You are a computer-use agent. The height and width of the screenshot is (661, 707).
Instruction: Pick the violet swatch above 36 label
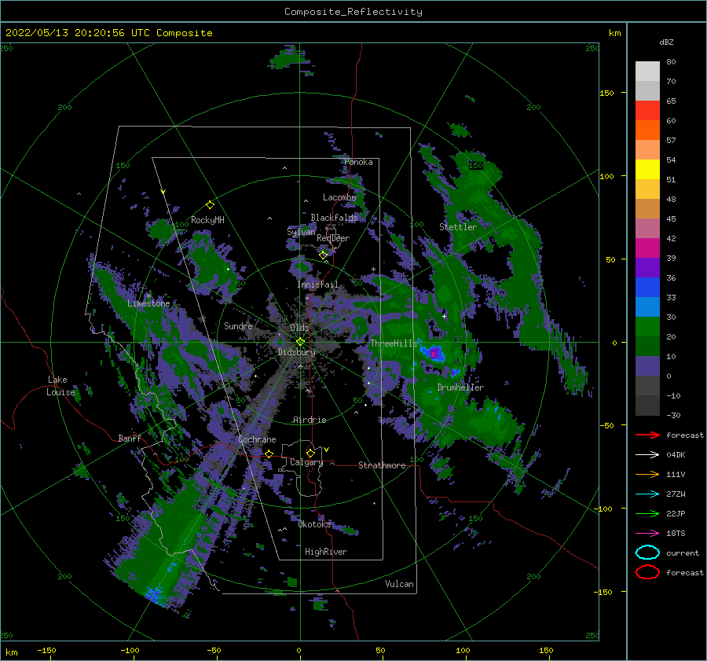(x=647, y=267)
